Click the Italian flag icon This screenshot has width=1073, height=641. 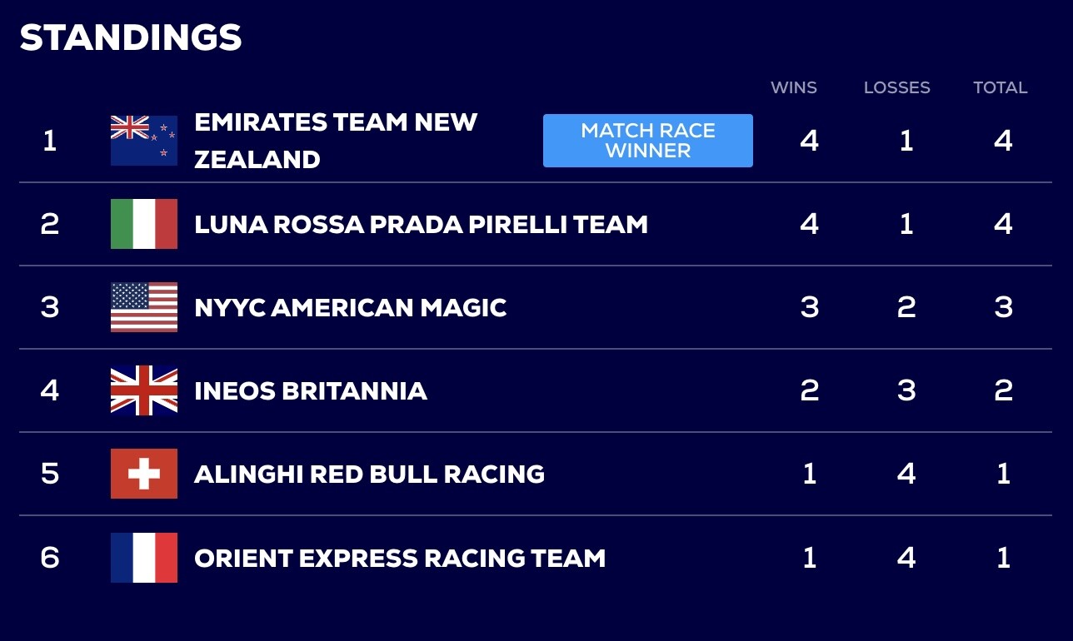(144, 224)
